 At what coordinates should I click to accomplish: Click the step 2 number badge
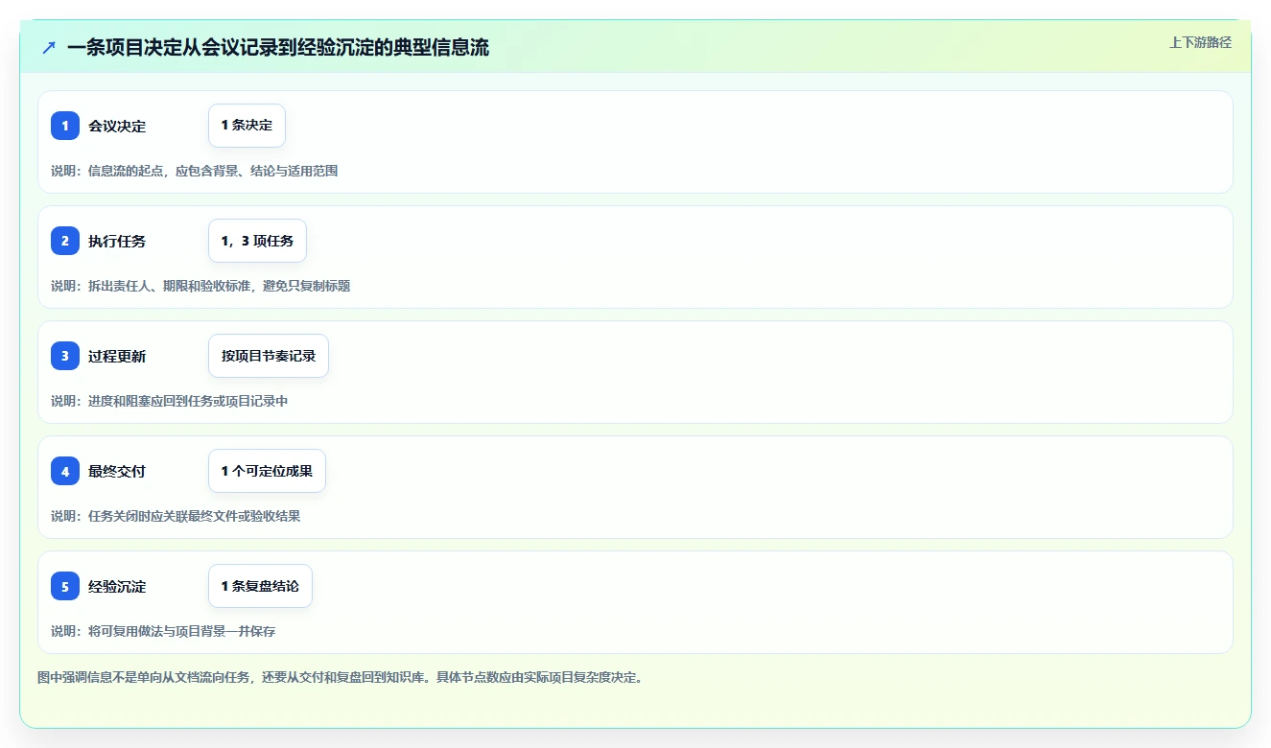click(x=65, y=241)
